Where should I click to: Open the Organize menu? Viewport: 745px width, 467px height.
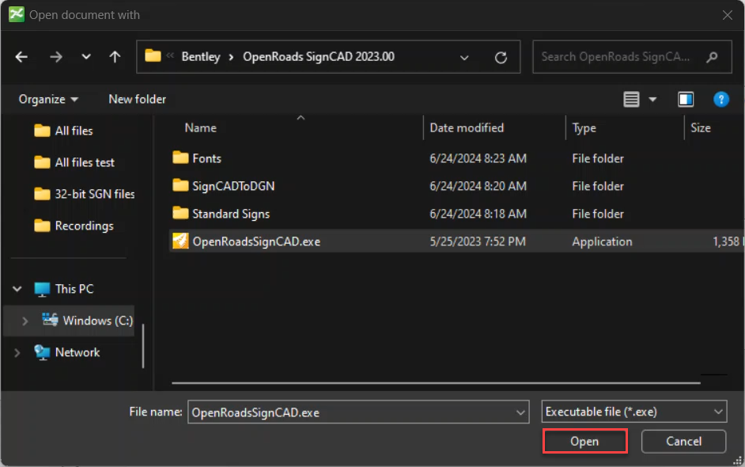(x=48, y=100)
